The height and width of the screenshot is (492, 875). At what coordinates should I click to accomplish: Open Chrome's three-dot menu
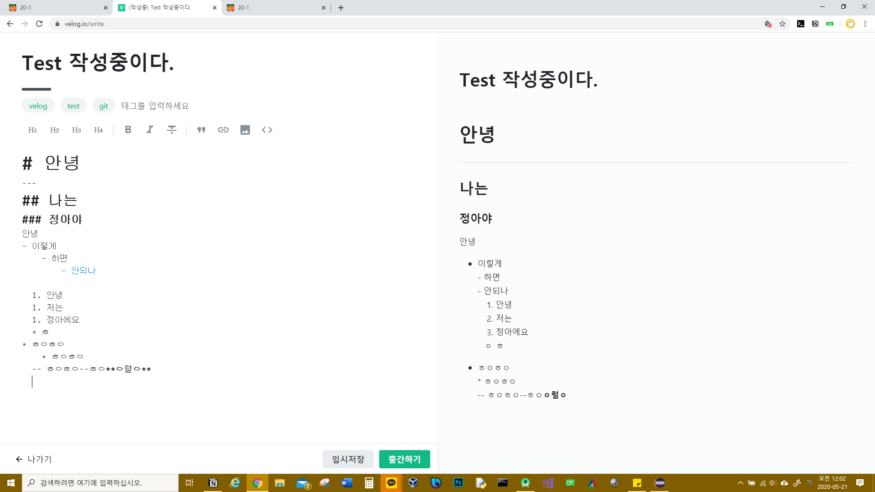point(865,24)
